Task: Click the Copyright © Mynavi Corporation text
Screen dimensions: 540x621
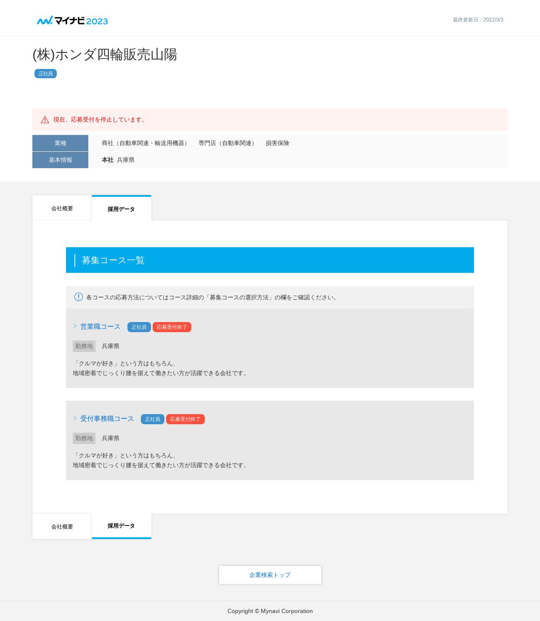Action: (x=270, y=611)
